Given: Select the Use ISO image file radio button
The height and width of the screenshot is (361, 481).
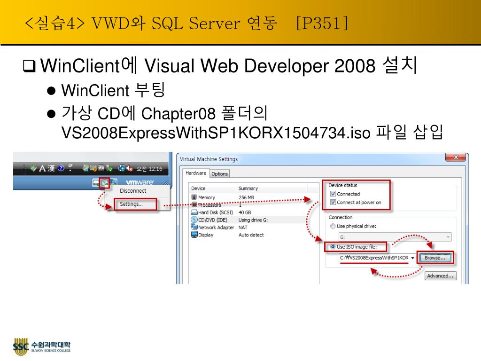Looking at the screenshot, I should coord(333,247).
